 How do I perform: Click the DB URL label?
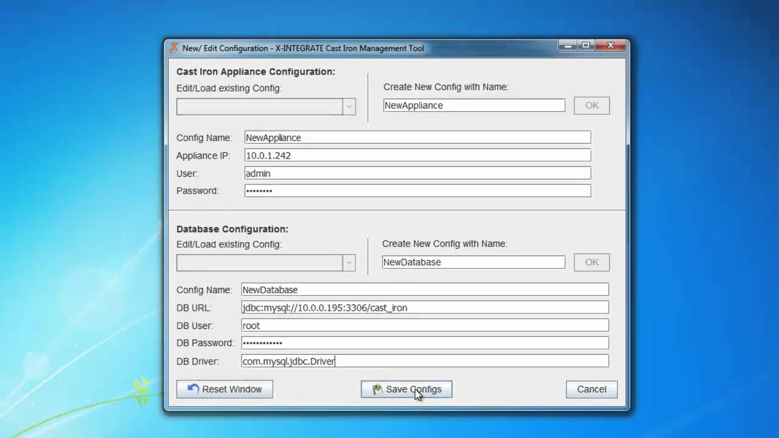[194, 308]
